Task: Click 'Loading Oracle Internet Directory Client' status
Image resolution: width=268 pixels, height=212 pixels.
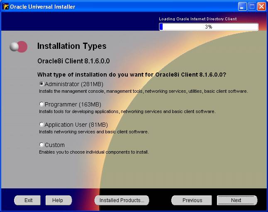Action: click(198, 19)
